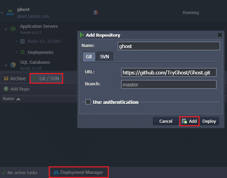
Task: Open the ghost.jelastic.com link
Action: point(33,16)
